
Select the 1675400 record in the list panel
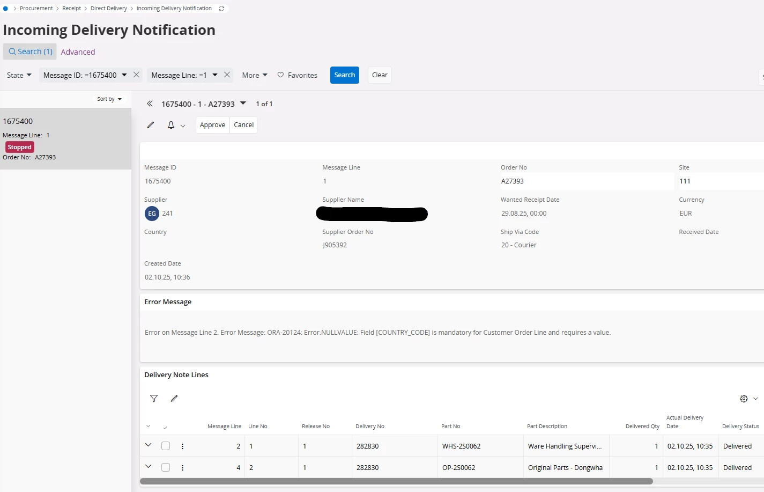[65, 139]
